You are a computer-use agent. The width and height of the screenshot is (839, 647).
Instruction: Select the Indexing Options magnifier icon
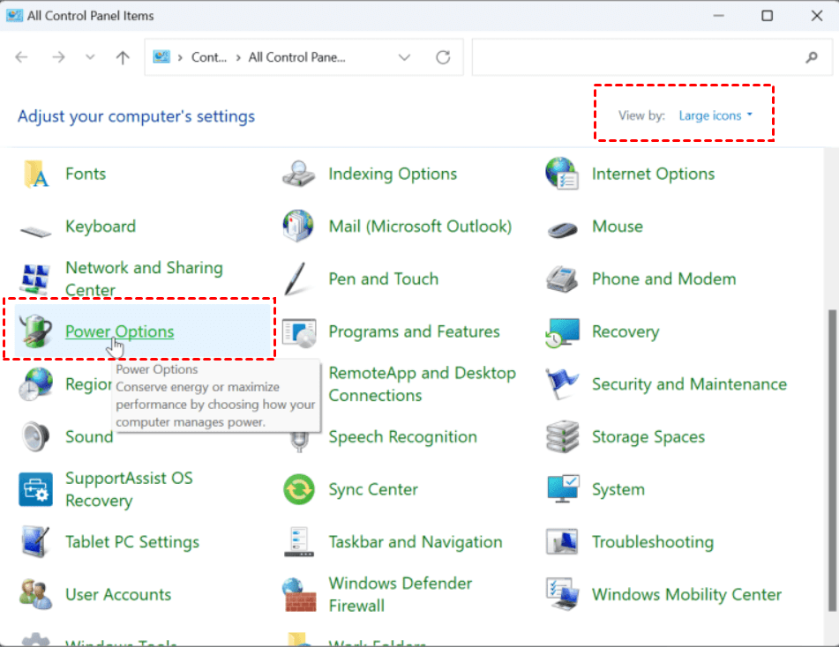299,174
